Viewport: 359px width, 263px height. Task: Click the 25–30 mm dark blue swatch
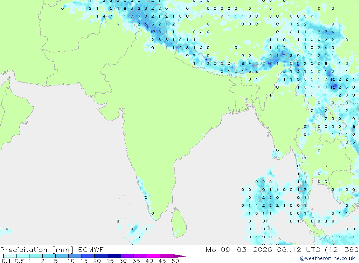click(114, 256)
